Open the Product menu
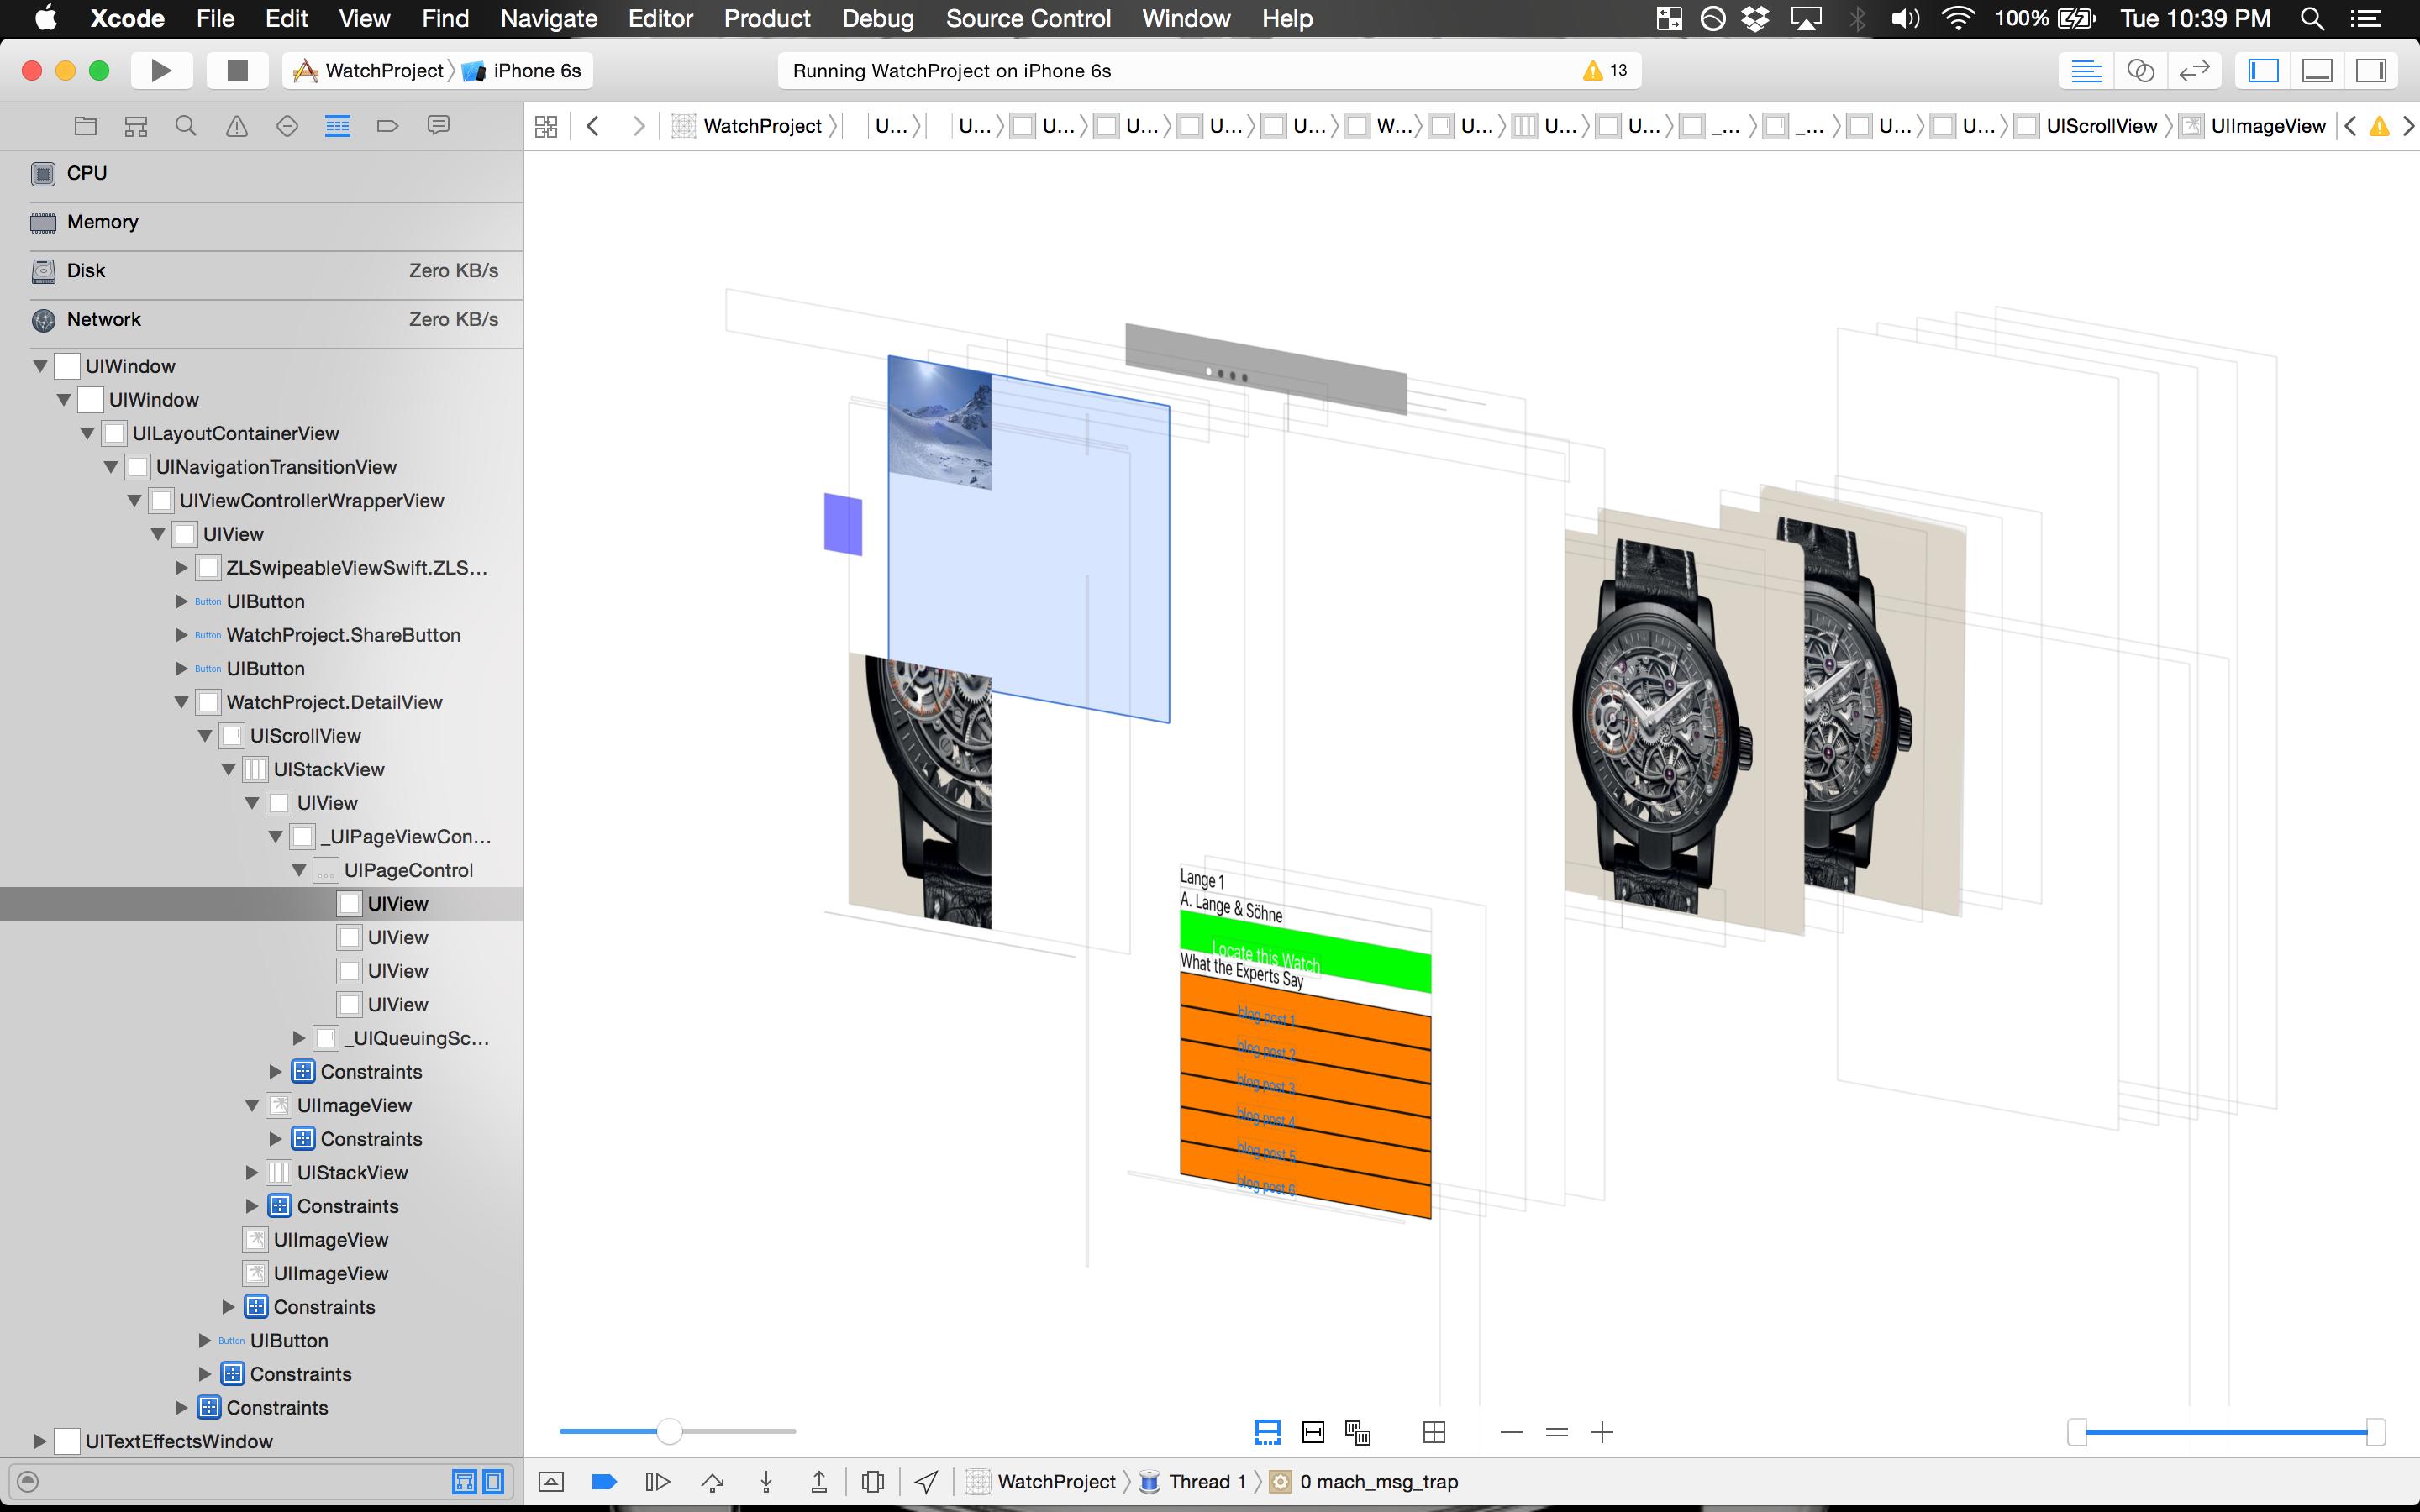 [x=767, y=18]
